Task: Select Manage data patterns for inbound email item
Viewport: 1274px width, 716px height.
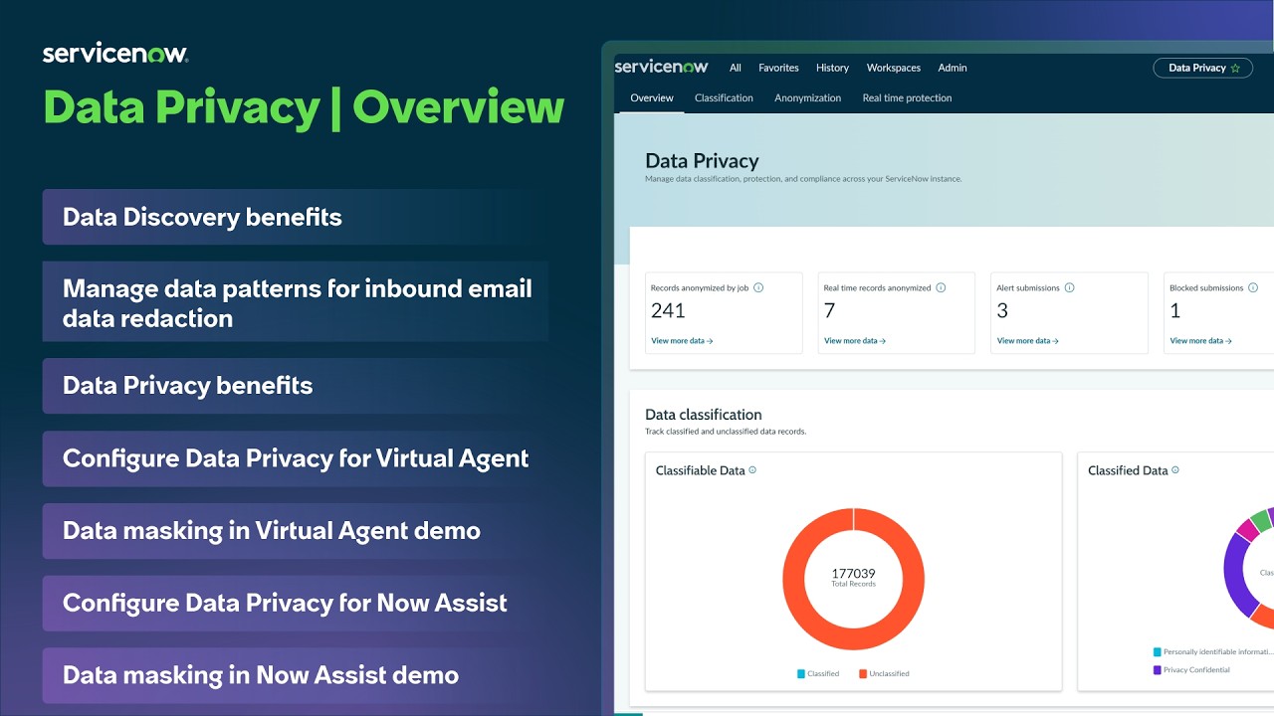Action: (296, 302)
